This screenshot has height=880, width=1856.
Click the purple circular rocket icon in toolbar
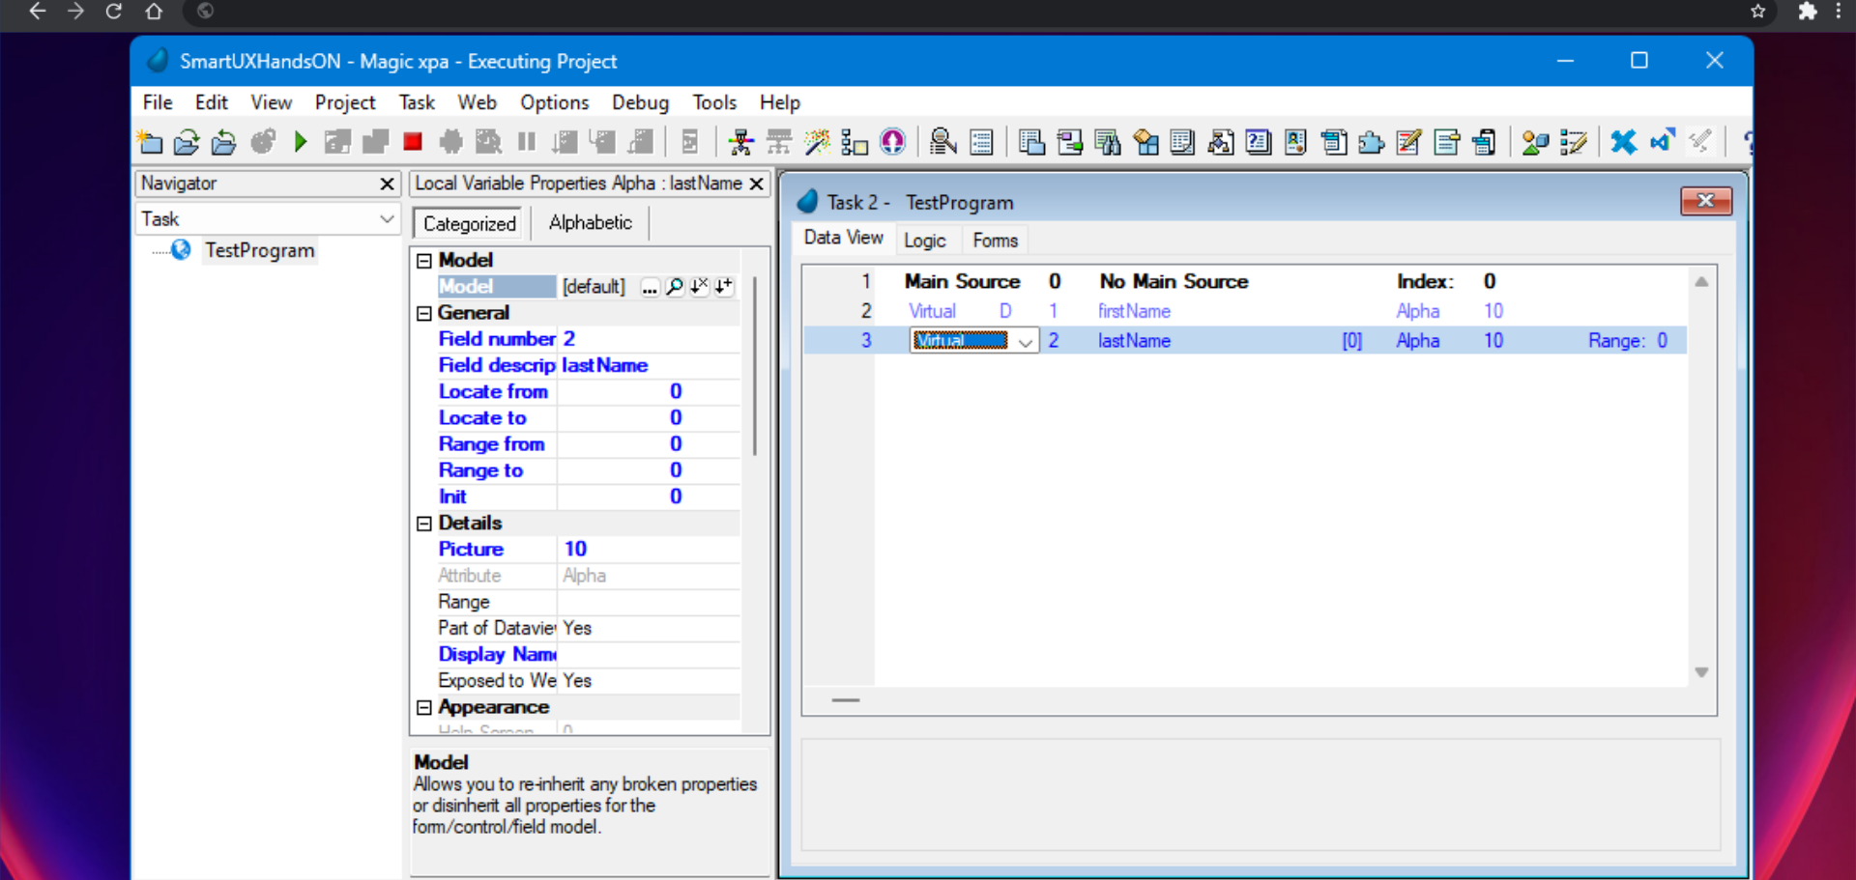pyautogui.click(x=892, y=143)
